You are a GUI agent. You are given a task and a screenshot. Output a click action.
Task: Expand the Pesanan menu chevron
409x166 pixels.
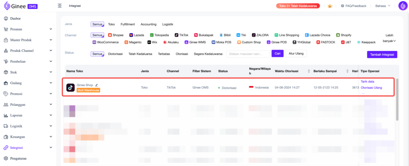(51, 29)
